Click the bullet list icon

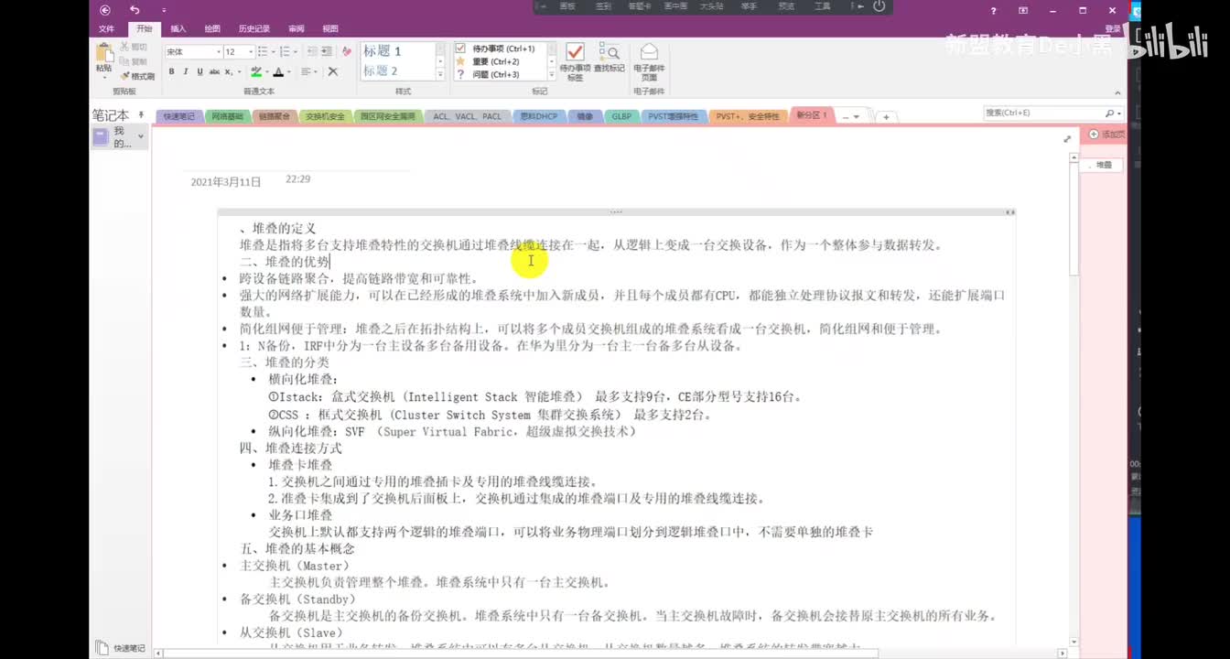coord(262,51)
